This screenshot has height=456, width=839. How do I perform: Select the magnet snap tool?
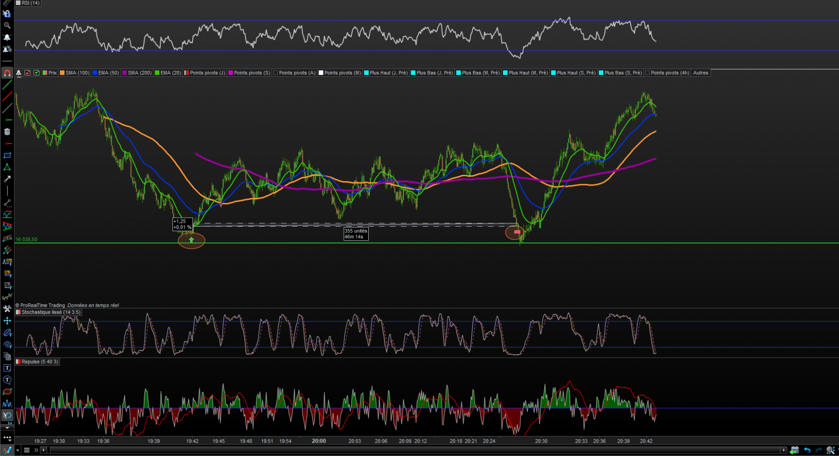7,73
